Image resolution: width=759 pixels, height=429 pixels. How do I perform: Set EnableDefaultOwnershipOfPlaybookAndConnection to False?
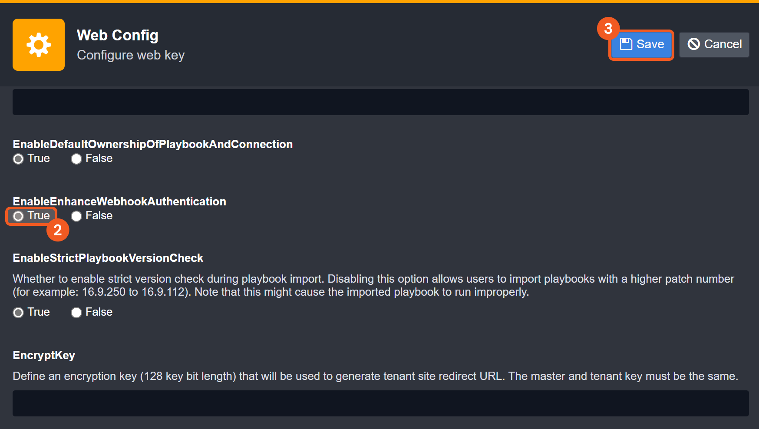76,159
